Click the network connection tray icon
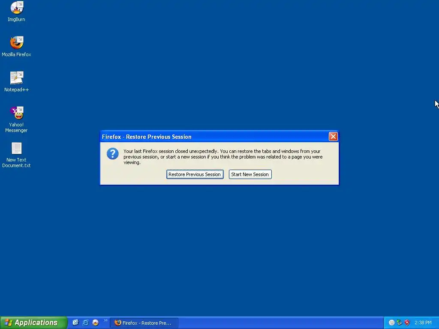Screen dimensions: 439x329 [x=399, y=323]
